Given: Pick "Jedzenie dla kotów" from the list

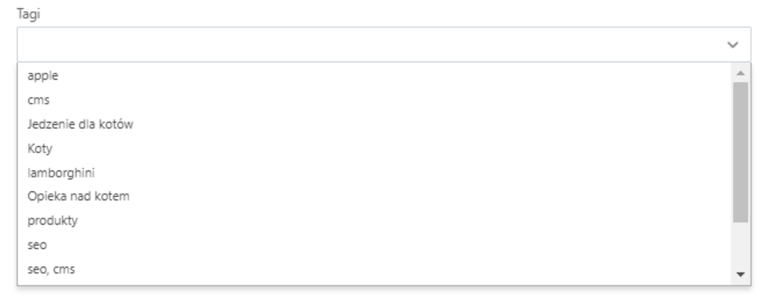Looking at the screenshot, I should pyautogui.click(x=80, y=124).
